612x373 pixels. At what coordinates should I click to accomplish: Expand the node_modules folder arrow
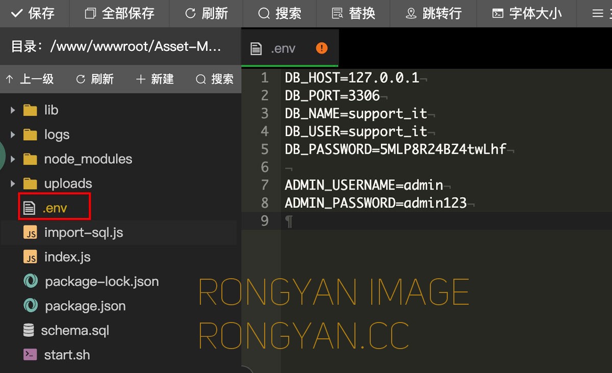click(13, 159)
